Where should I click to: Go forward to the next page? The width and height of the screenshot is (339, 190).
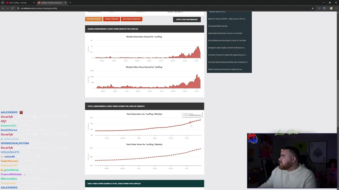pyautogui.click(x=8, y=8)
